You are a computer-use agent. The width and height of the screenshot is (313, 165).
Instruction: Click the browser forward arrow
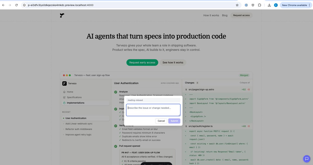pyautogui.click(x=10, y=5)
